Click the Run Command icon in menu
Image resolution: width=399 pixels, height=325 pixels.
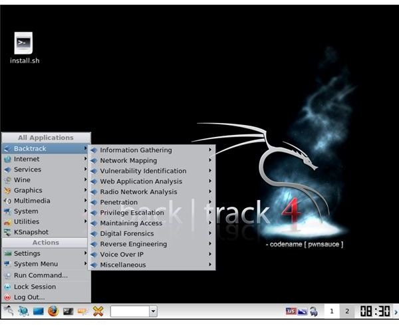[x=7, y=275]
